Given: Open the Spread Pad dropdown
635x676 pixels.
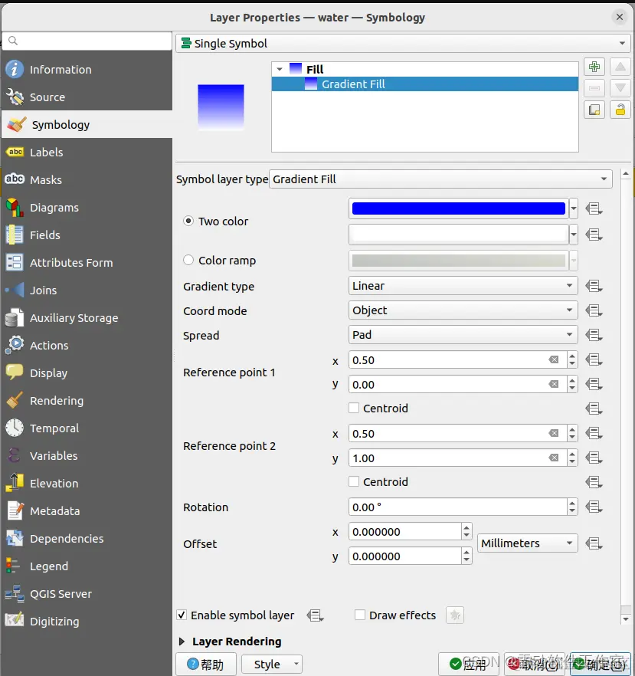Looking at the screenshot, I should point(463,335).
